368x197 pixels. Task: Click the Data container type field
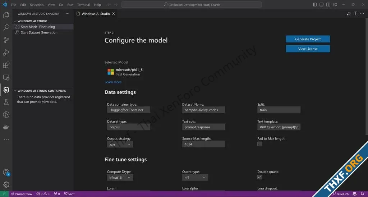pos(129,110)
